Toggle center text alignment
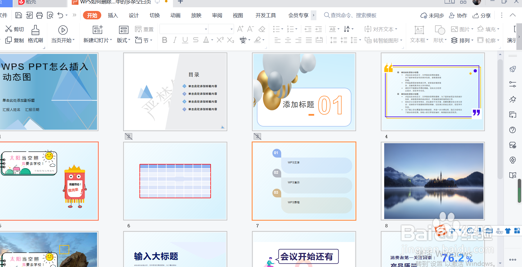 (x=288, y=40)
